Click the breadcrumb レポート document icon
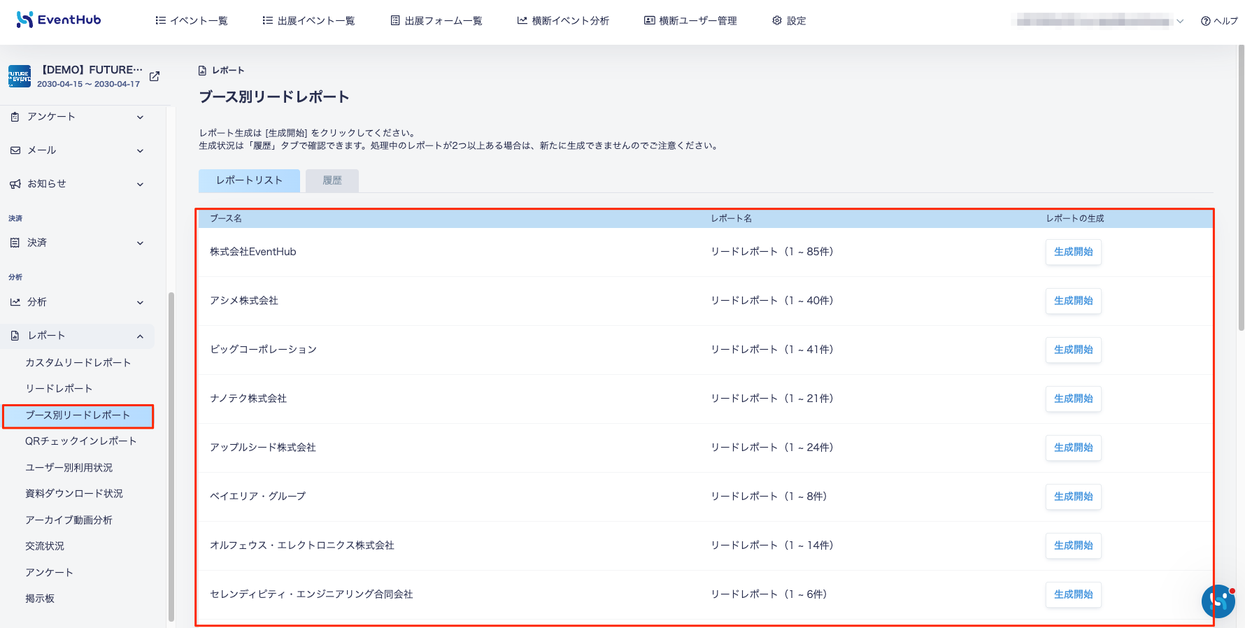1245x628 pixels. 203,71
